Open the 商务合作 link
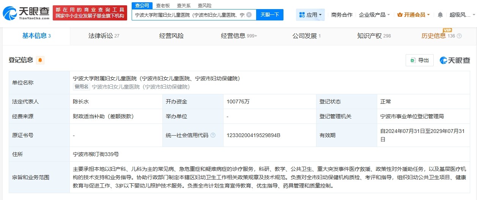This screenshot has width=477, height=200. point(342,15)
